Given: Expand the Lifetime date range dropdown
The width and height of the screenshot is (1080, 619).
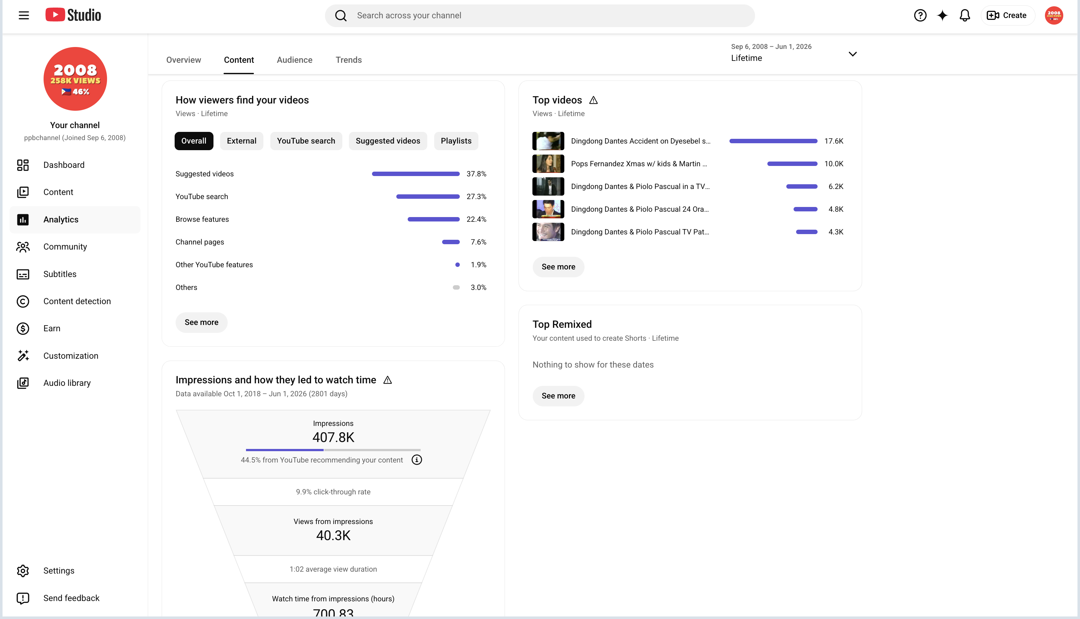Looking at the screenshot, I should [x=794, y=53].
